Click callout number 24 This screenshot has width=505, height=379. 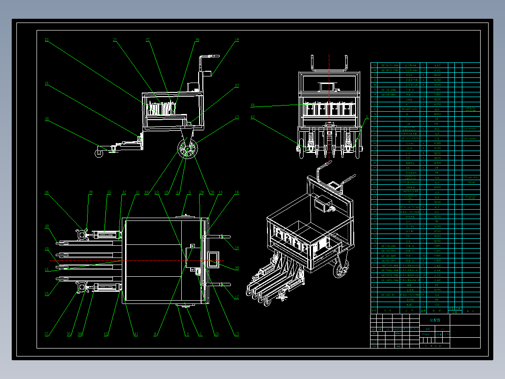pyautogui.click(x=156, y=192)
